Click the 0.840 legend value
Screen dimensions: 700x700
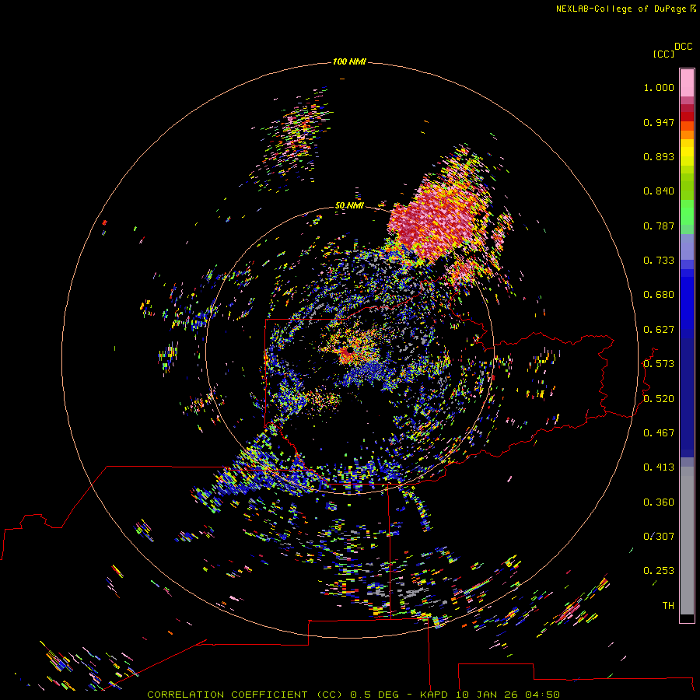659,191
